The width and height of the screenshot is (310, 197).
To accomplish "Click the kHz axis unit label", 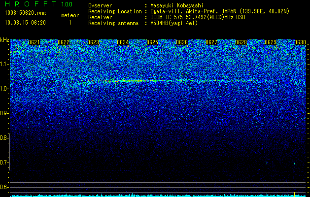I will pos(4,40).
